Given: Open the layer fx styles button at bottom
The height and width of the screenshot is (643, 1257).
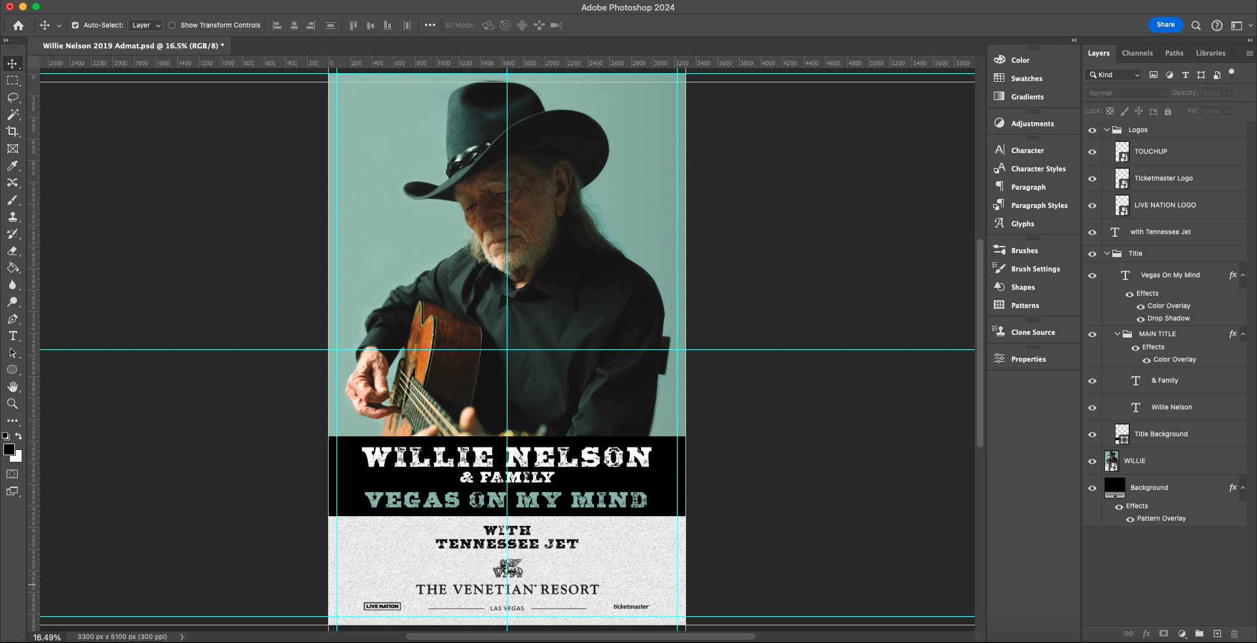Looking at the screenshot, I should 1146,633.
